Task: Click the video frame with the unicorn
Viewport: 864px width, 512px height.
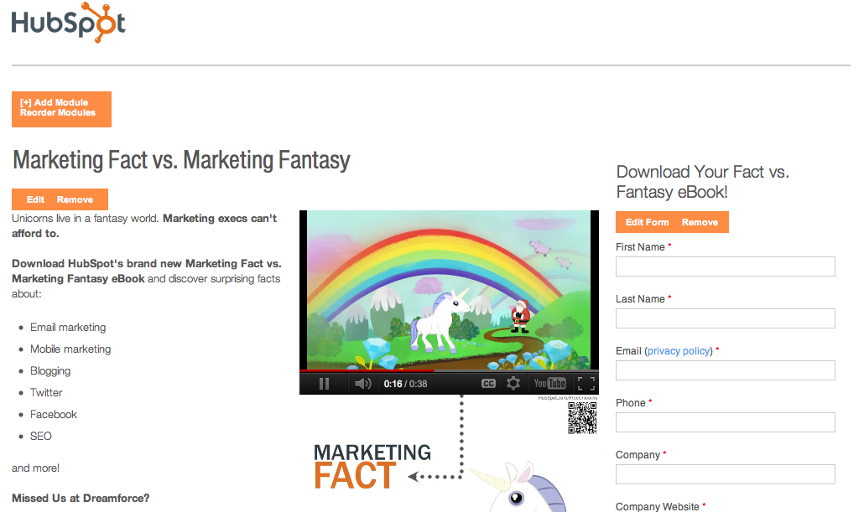Action: [x=449, y=290]
